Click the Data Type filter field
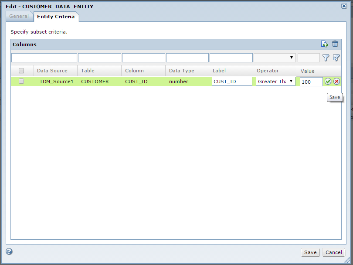This screenshot has height=265, width=353. point(187,58)
